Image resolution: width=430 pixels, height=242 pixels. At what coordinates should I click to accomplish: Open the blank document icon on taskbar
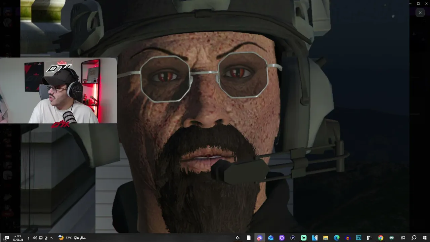249,238
